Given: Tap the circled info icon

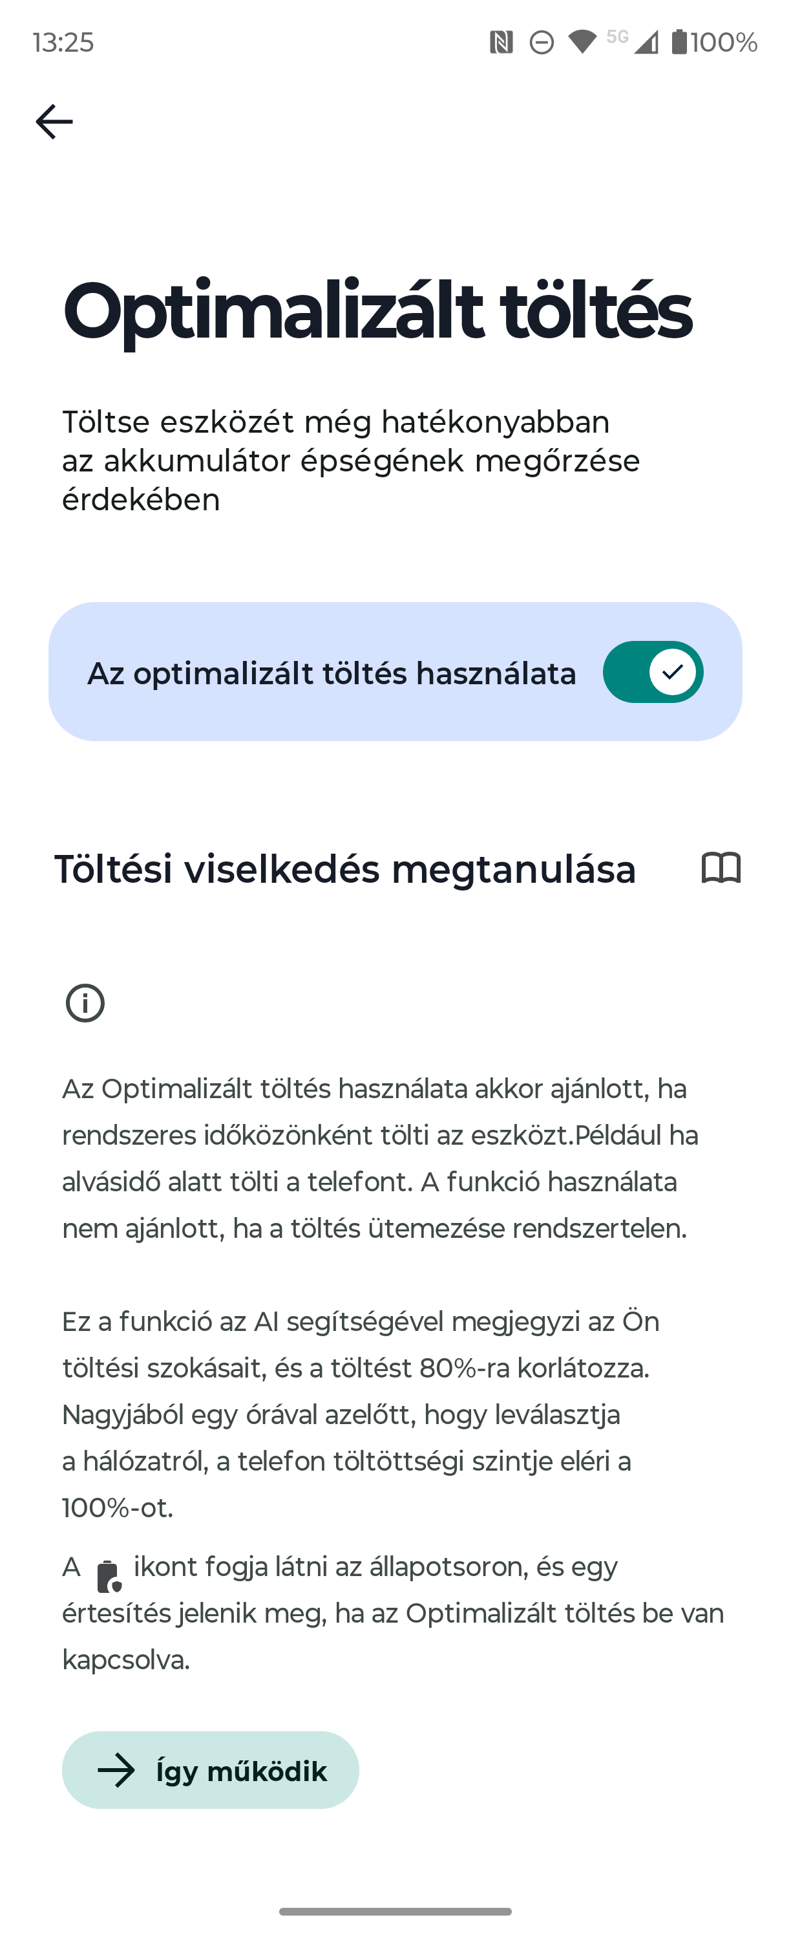Looking at the screenshot, I should [85, 1003].
